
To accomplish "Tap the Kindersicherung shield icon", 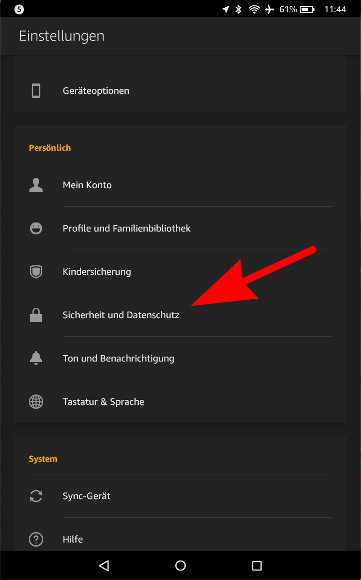I will [36, 272].
